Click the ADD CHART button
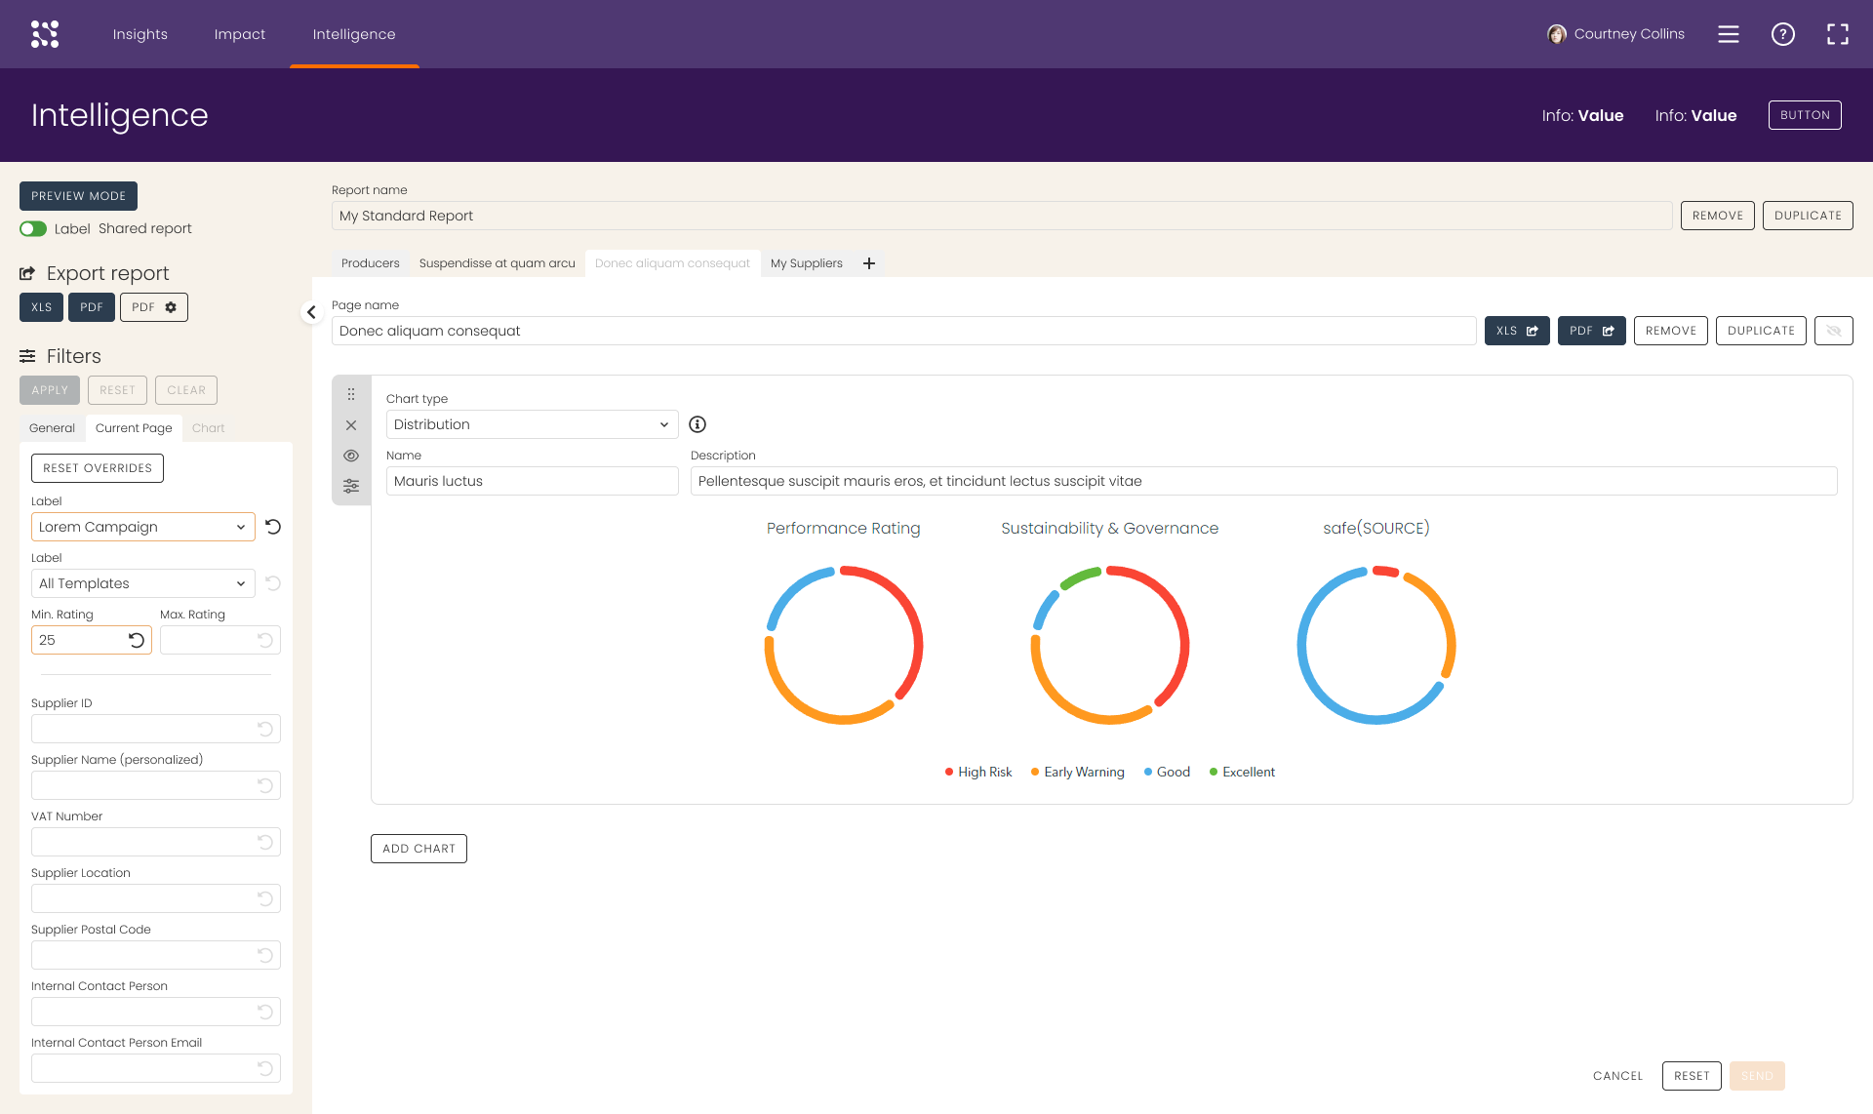This screenshot has width=1873, height=1114. [x=418, y=849]
